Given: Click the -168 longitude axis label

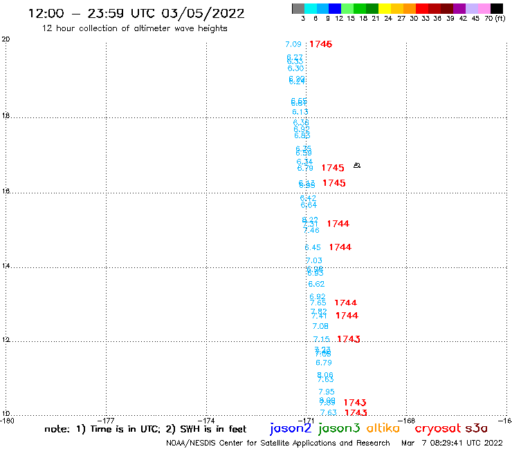Looking at the screenshot, I should [x=407, y=421].
